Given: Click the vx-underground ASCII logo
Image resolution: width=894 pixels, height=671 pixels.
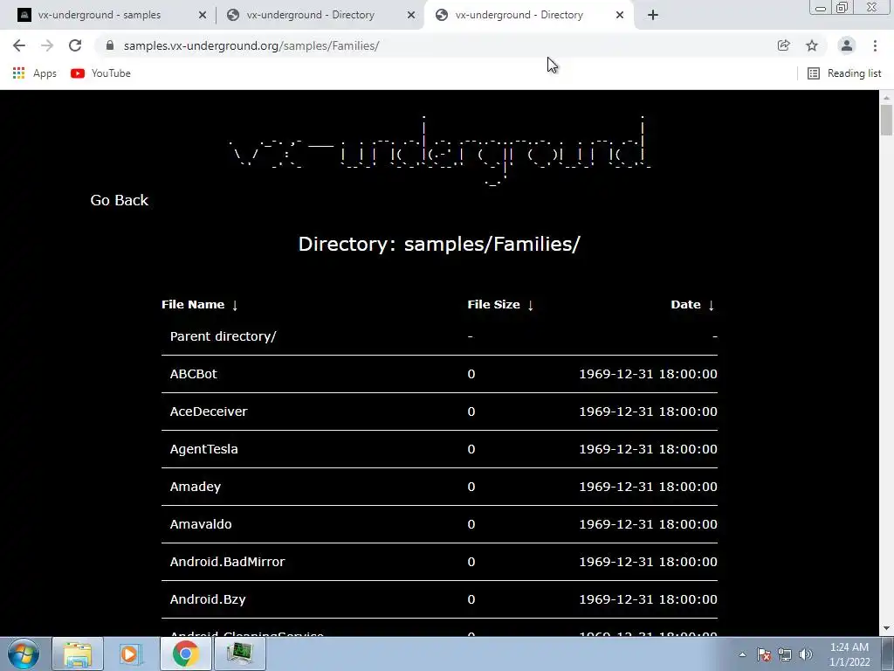Looking at the screenshot, I should (x=439, y=149).
